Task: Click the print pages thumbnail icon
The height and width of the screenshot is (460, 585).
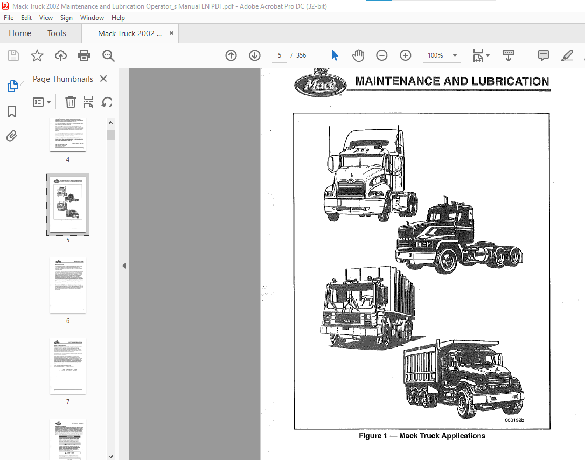Action: click(88, 102)
